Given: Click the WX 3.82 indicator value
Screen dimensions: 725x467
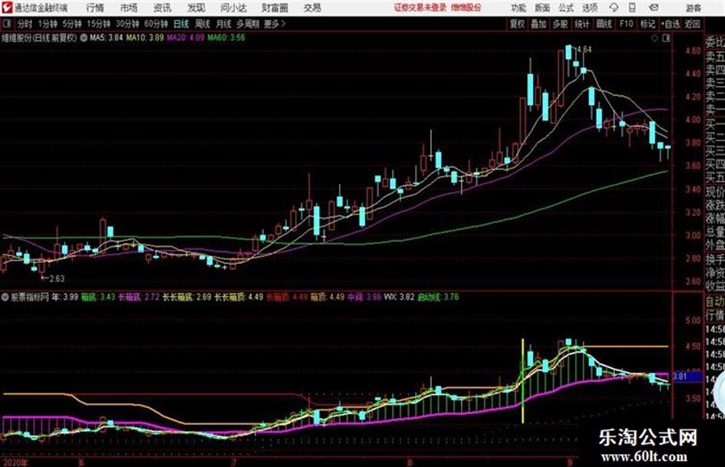Looking at the screenshot, I should (x=399, y=297).
